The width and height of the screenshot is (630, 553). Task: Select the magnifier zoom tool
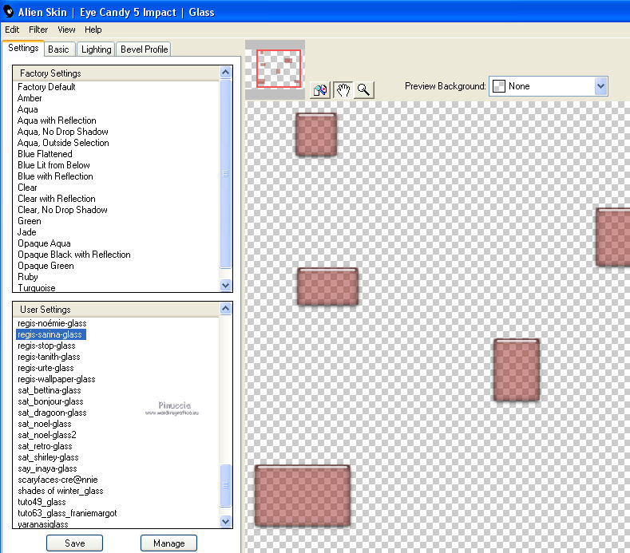click(x=363, y=90)
